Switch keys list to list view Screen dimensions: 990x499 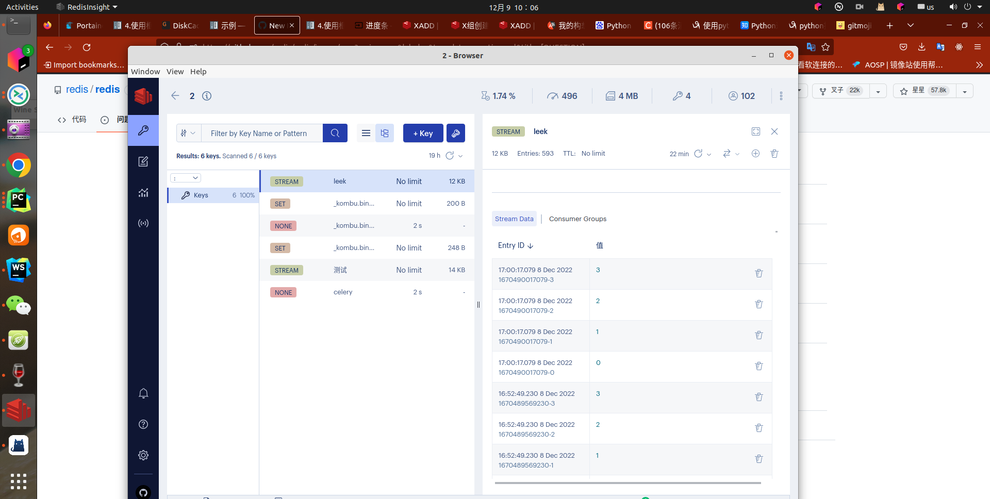[366, 133]
